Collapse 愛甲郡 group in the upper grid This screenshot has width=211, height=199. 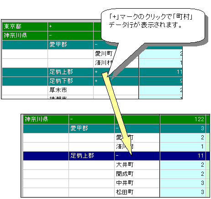point(96,45)
